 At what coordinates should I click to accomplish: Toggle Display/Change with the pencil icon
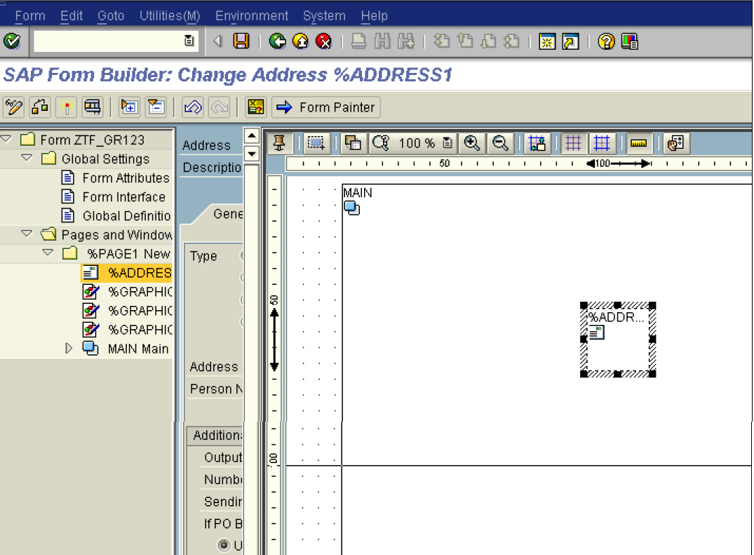coord(13,107)
